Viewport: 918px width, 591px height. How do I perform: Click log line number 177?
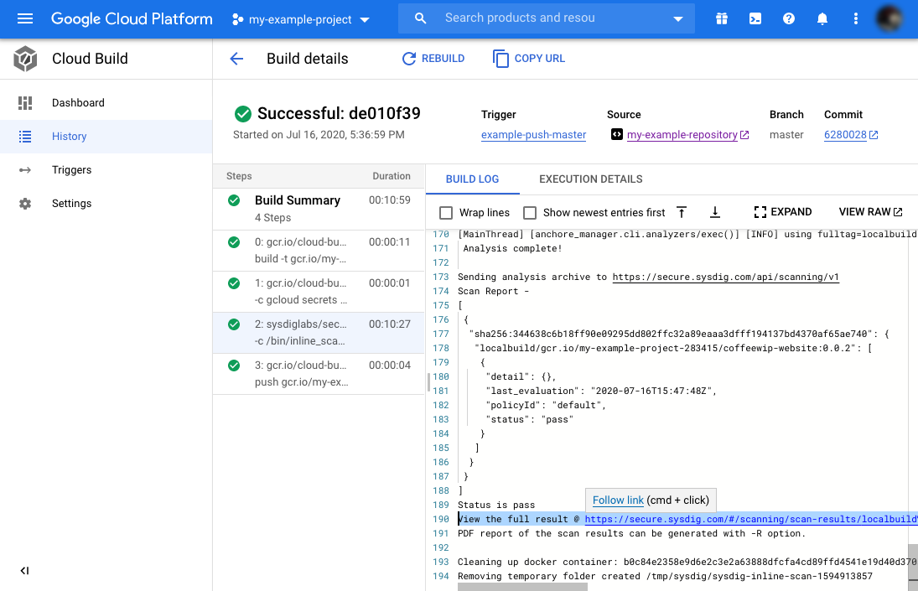coord(441,334)
